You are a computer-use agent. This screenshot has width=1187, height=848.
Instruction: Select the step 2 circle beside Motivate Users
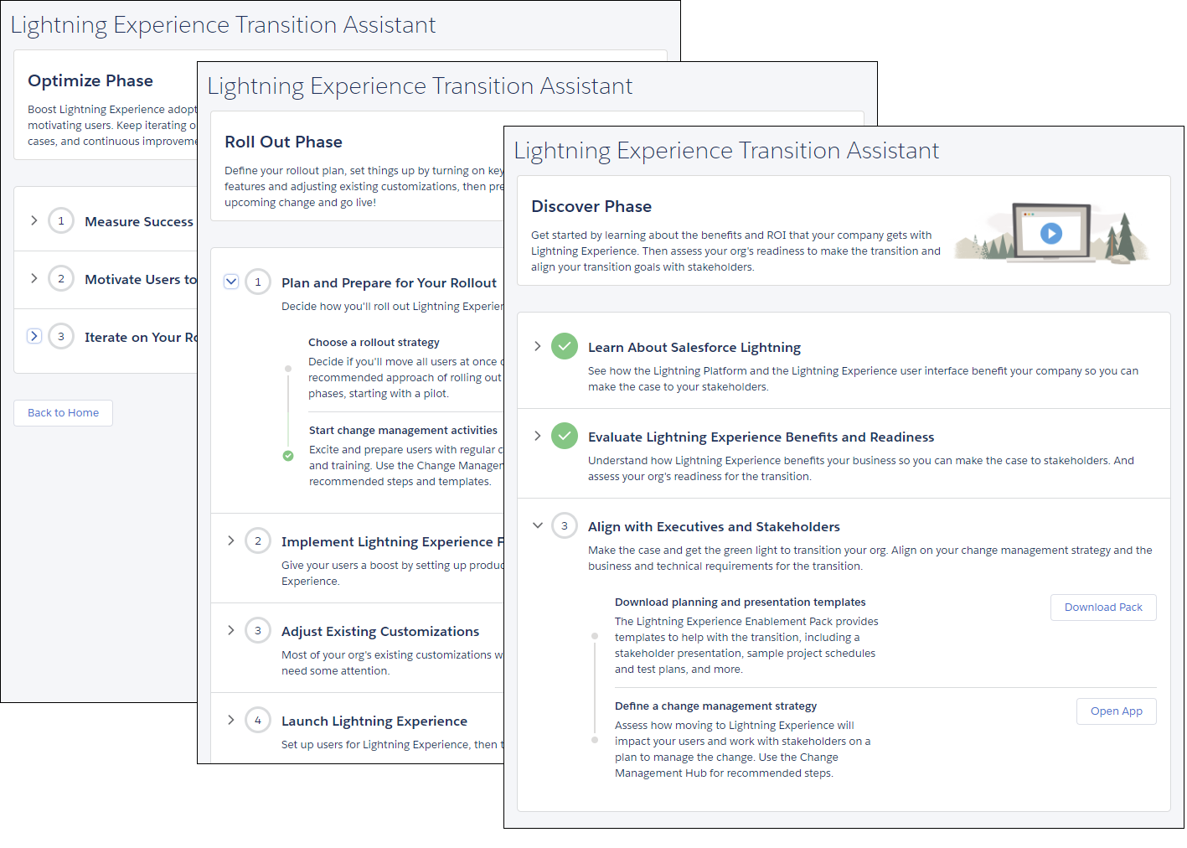click(61, 278)
